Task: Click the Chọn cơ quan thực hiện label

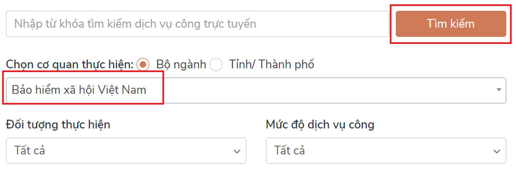Action: pos(69,64)
